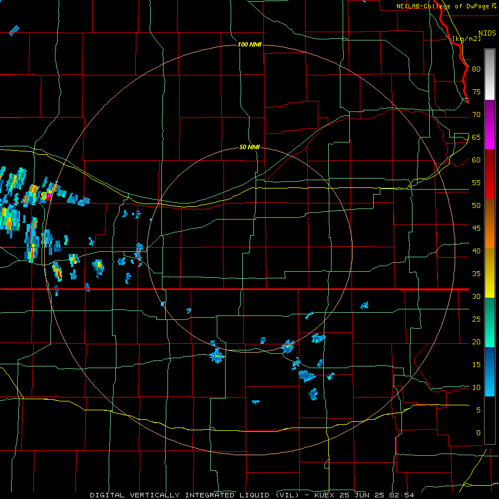Select the green segment of the color bar

point(490,322)
